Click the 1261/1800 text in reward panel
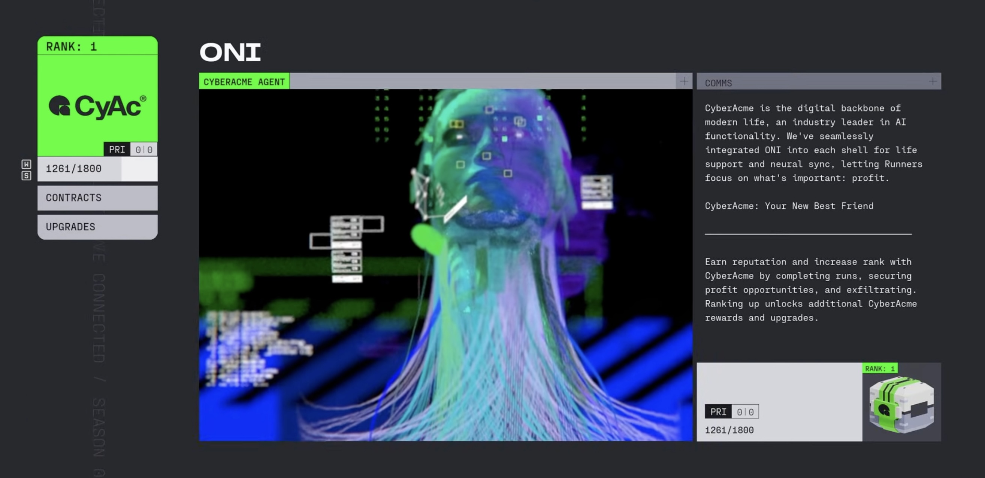 [x=729, y=430]
